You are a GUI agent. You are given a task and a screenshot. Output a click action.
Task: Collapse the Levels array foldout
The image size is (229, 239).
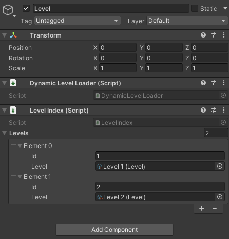click(4, 133)
